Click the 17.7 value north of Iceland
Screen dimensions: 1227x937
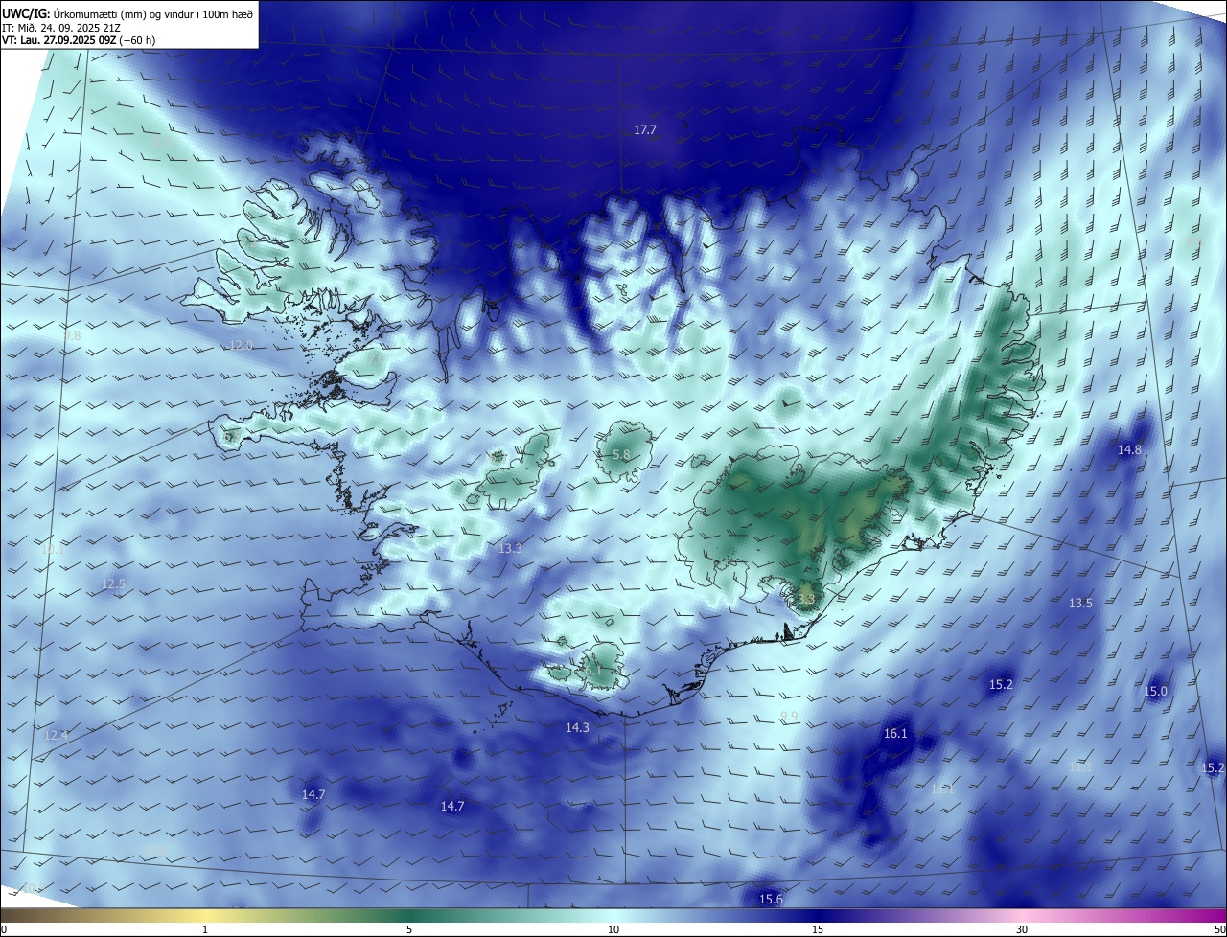pyautogui.click(x=645, y=130)
